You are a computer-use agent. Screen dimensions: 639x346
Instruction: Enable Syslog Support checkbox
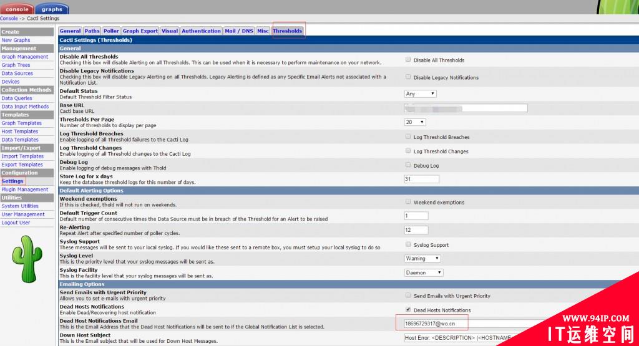pyautogui.click(x=408, y=244)
